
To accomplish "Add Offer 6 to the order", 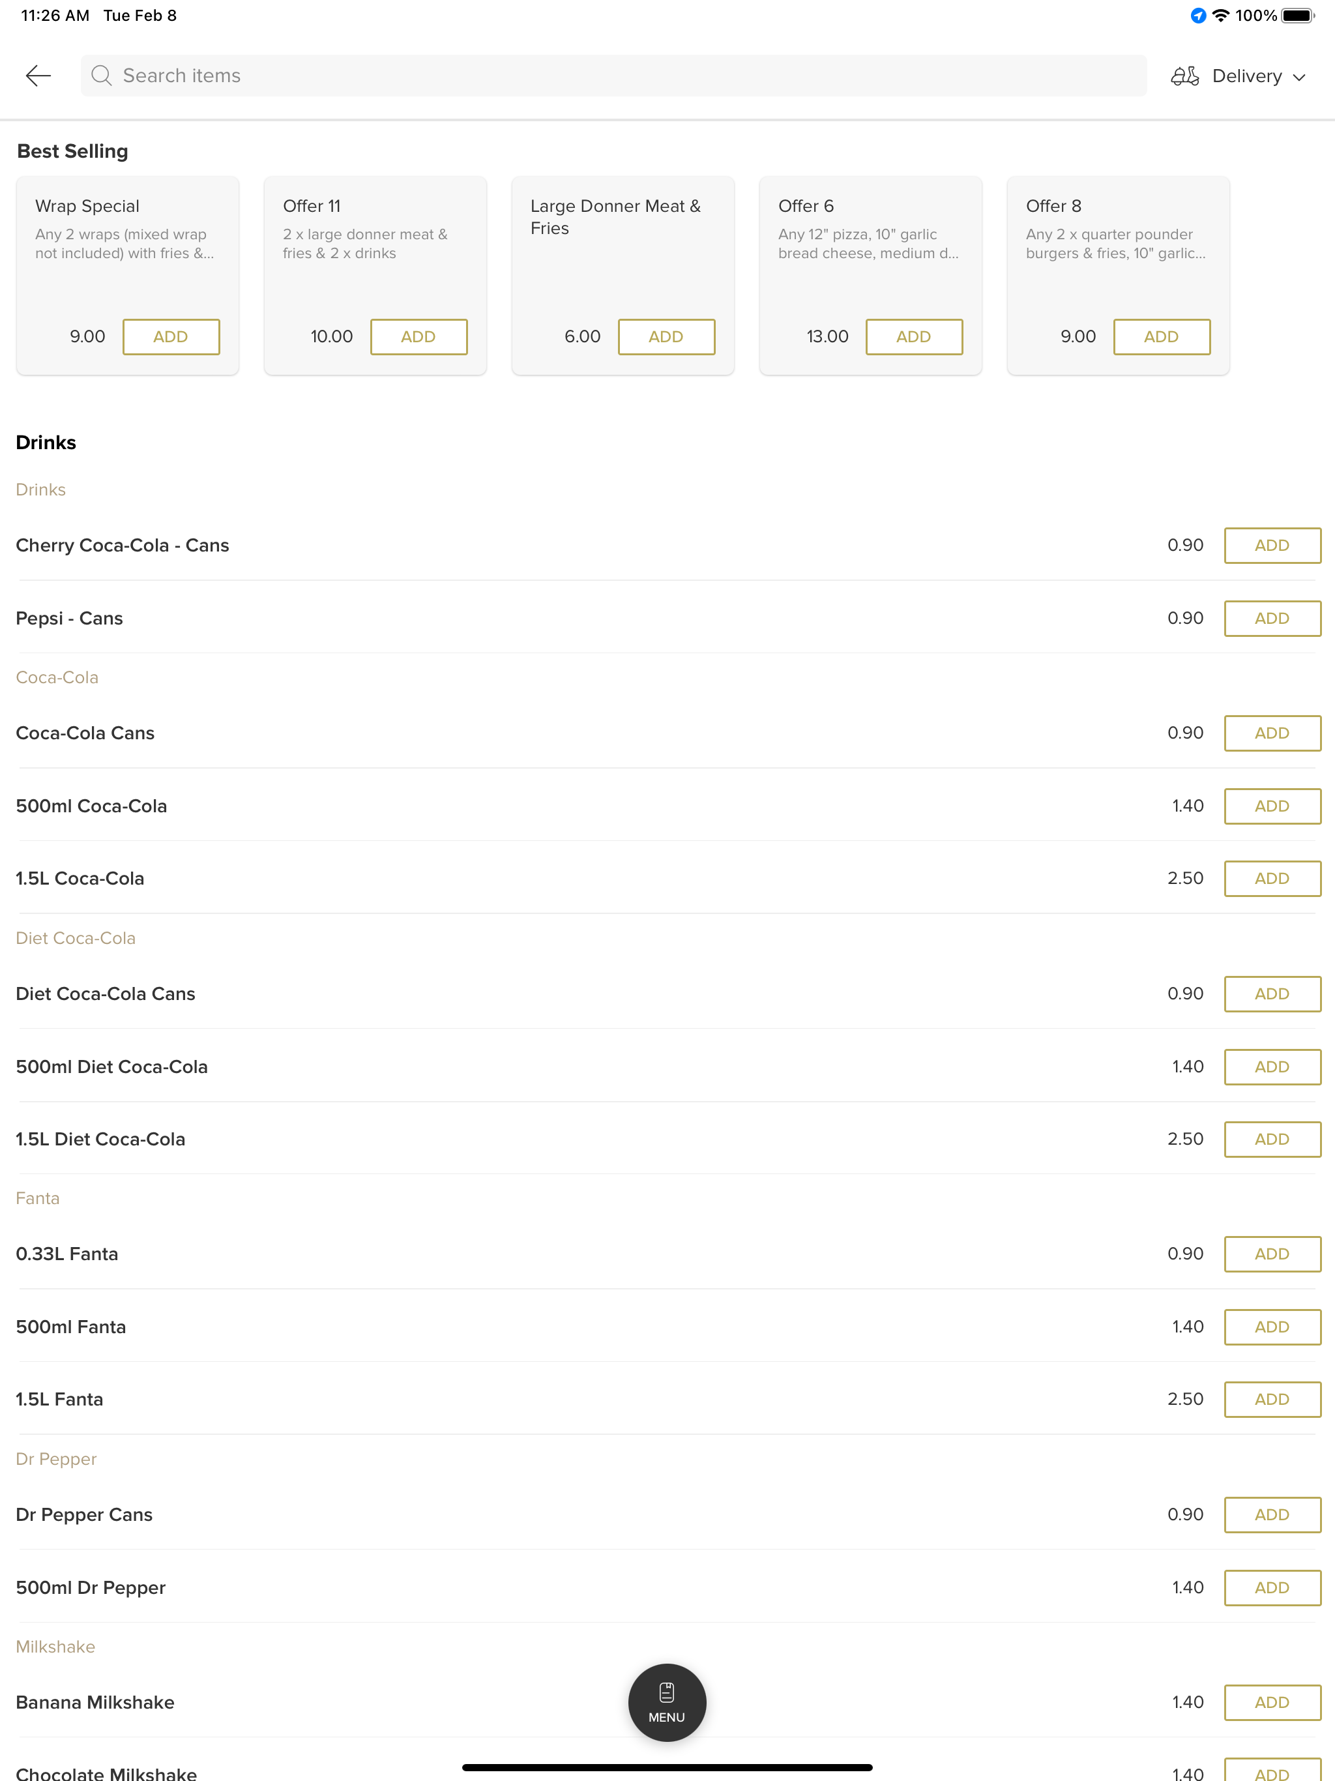I will (x=914, y=336).
